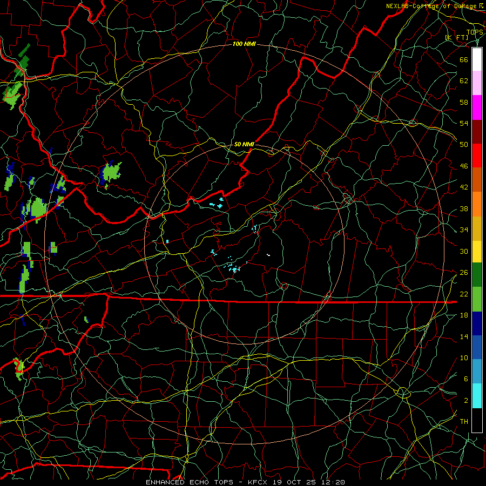Select the dark red legend swatch
This screenshot has width=486, height=486.
point(477,132)
